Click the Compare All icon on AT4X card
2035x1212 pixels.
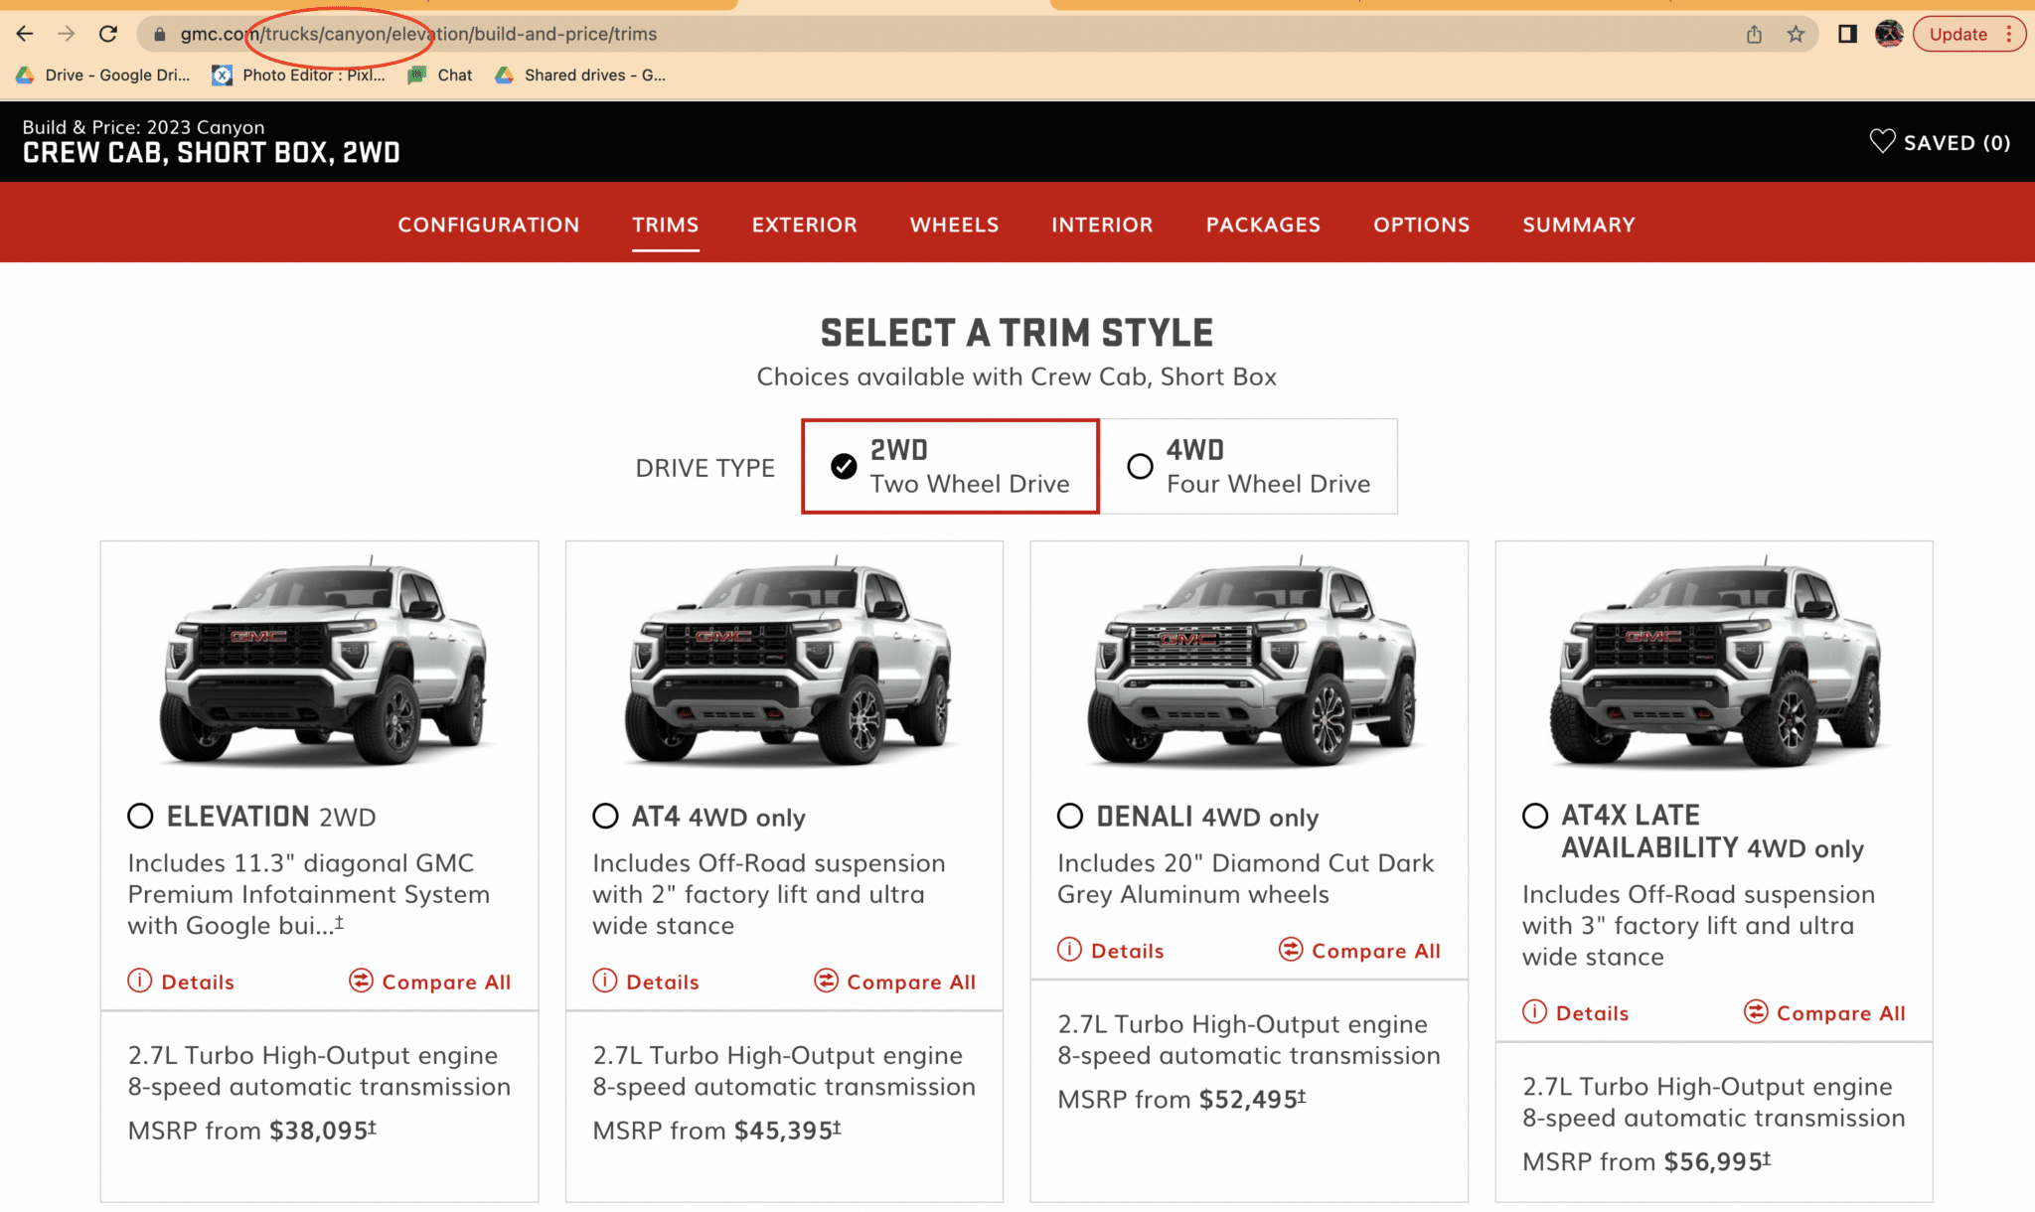pyautogui.click(x=1756, y=1011)
